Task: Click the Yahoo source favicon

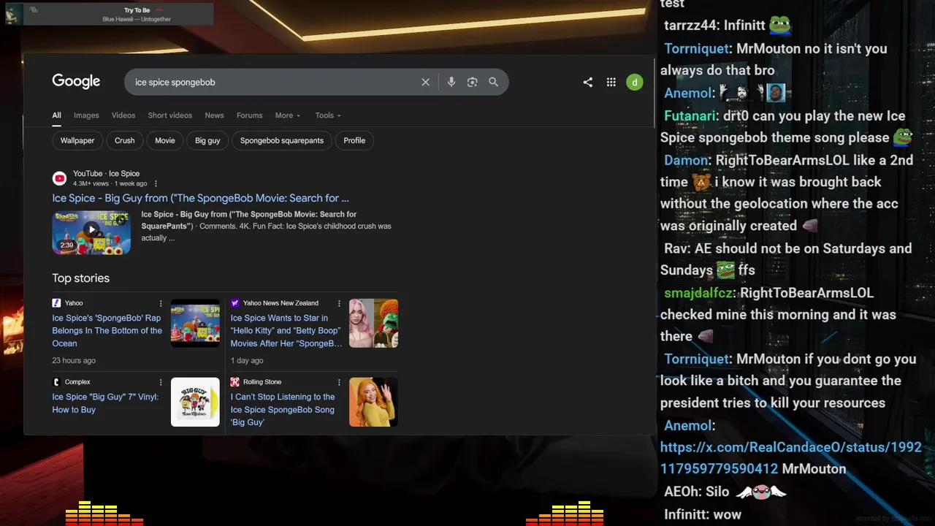Action: (56, 302)
